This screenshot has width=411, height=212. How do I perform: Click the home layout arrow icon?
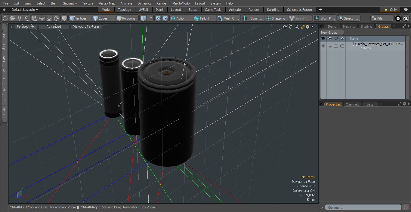tap(4, 10)
